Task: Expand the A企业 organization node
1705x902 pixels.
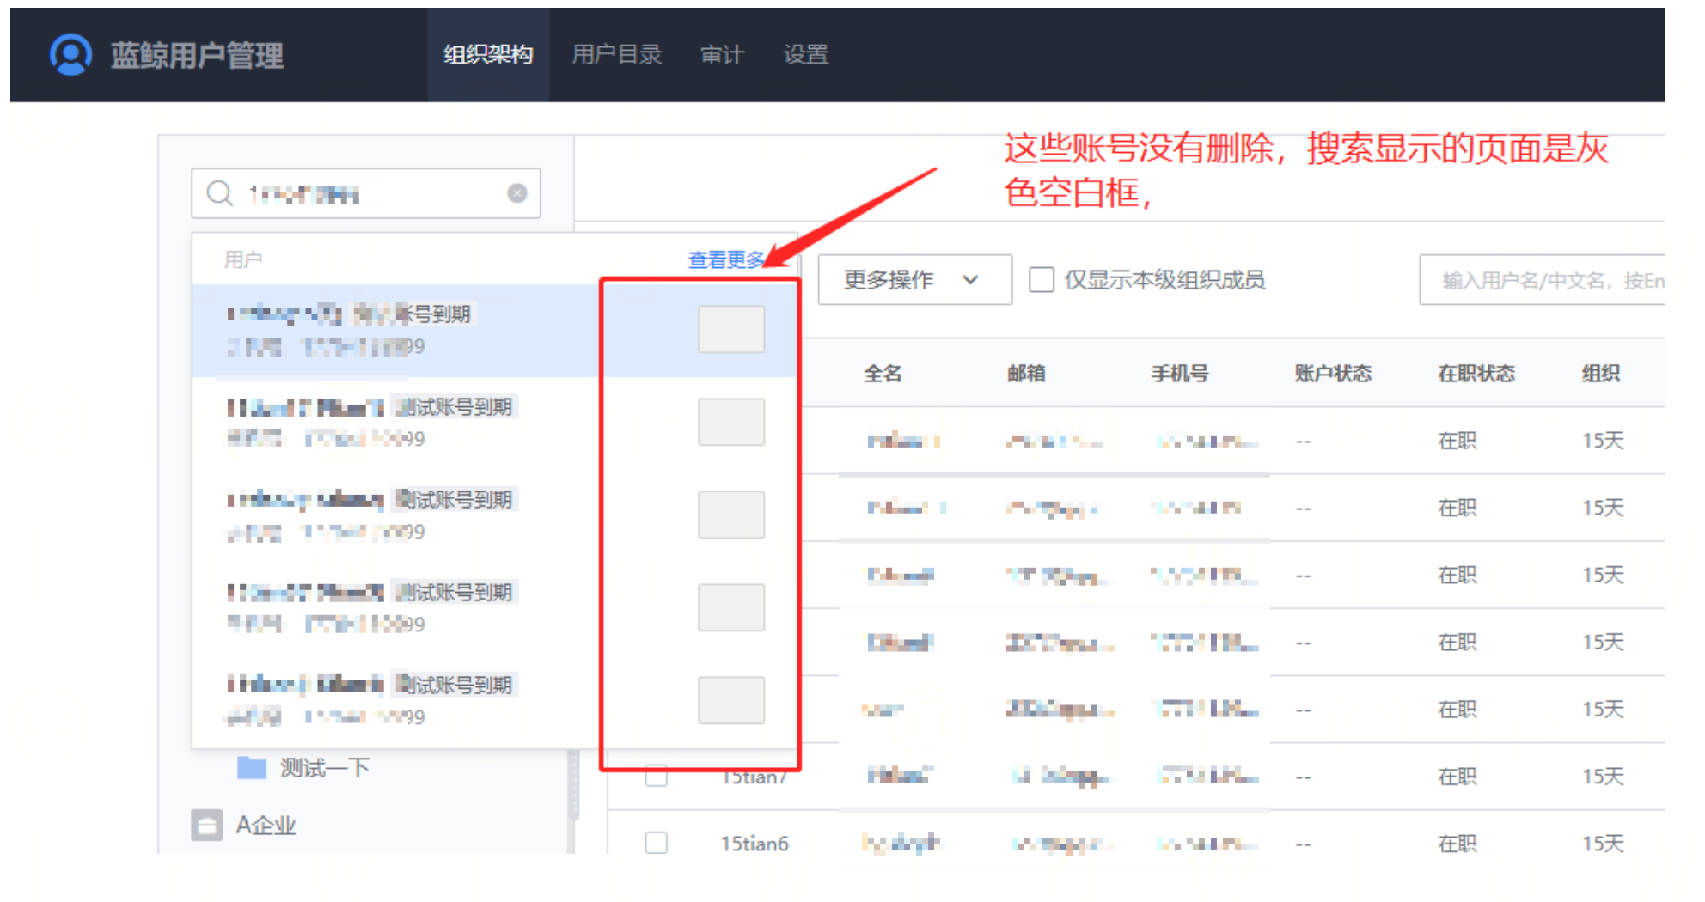Action: [266, 825]
